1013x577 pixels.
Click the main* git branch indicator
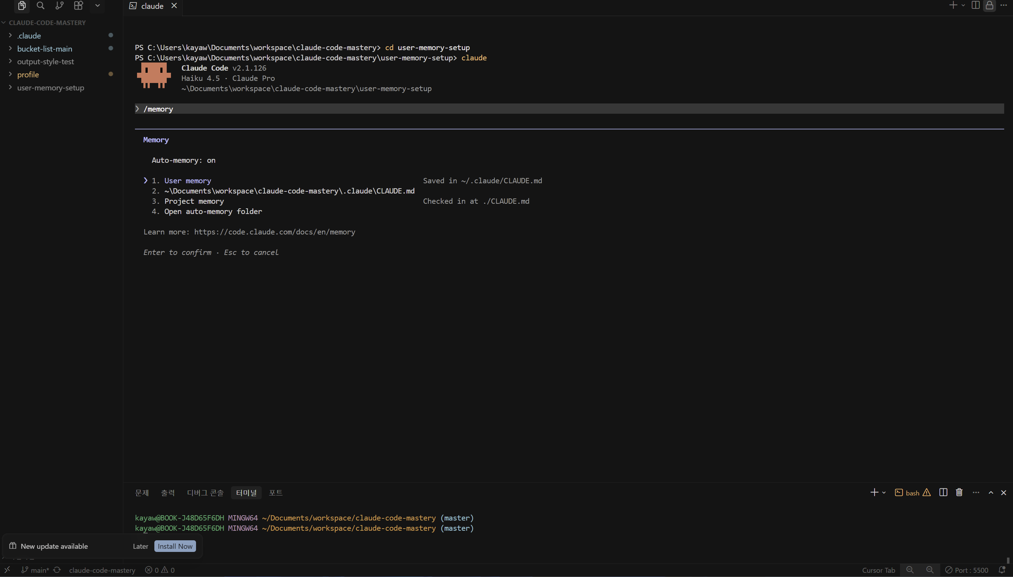pos(35,570)
